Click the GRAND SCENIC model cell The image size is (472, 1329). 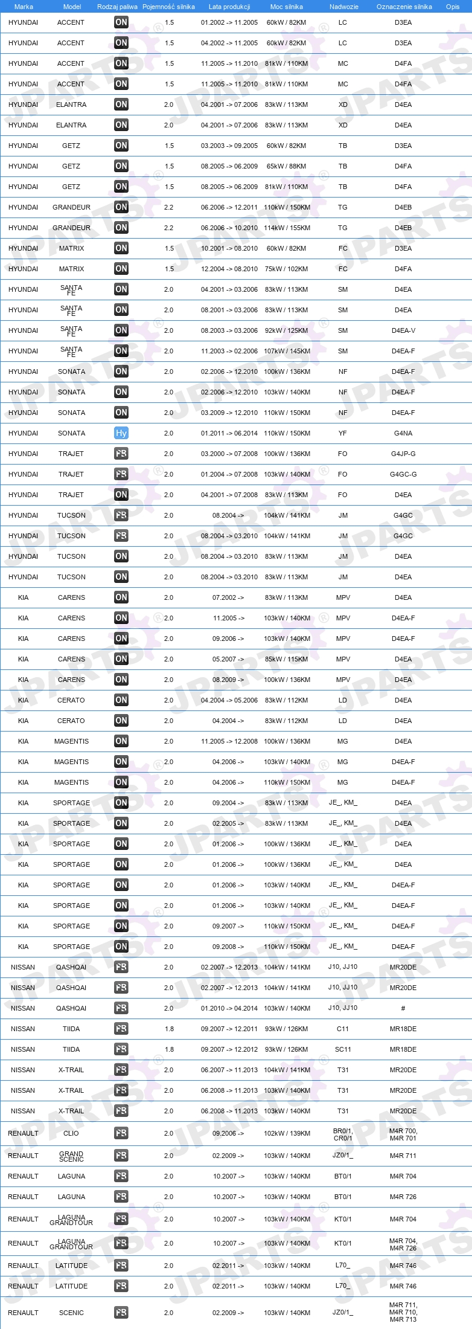[71, 1156]
